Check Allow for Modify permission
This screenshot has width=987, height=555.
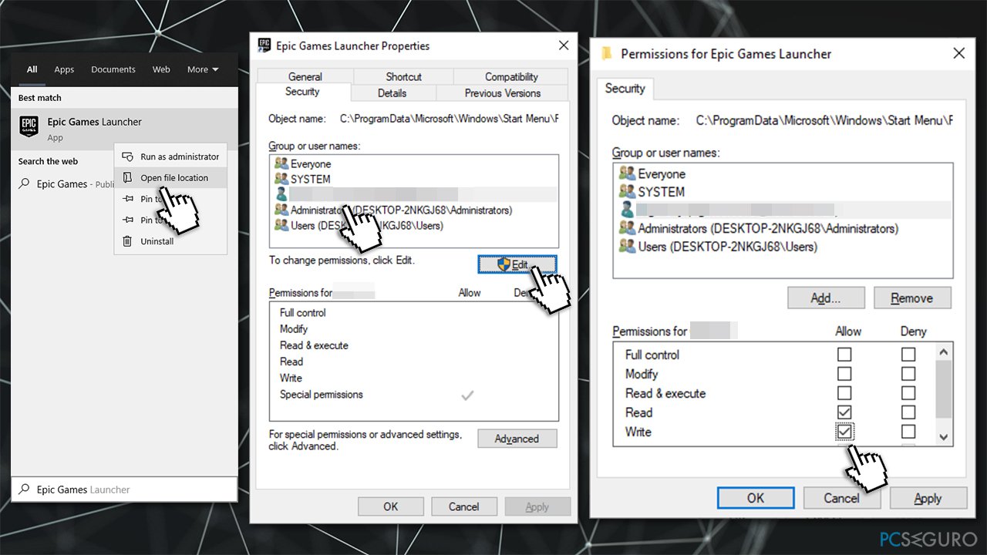click(844, 374)
